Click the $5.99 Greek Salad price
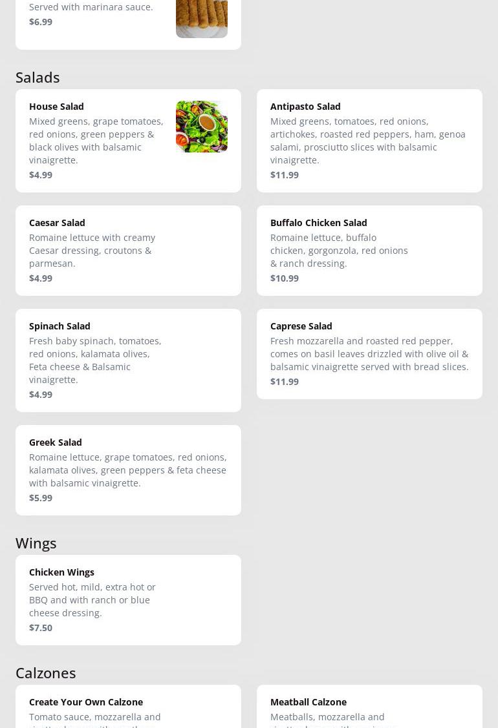The image size is (498, 728). (41, 497)
